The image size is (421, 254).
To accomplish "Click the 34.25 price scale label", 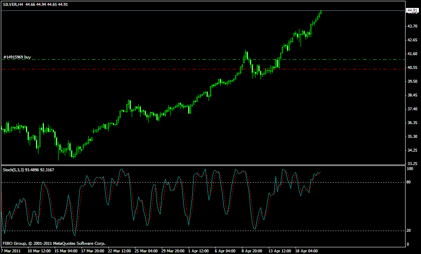I will (412, 150).
